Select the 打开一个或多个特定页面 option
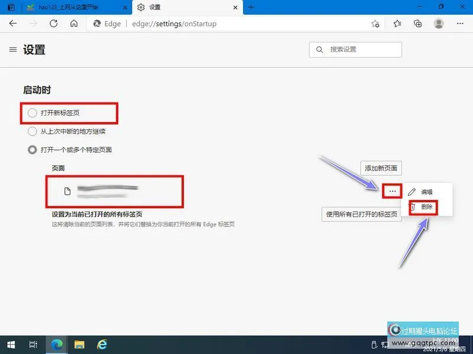The width and height of the screenshot is (473, 354). (x=33, y=150)
